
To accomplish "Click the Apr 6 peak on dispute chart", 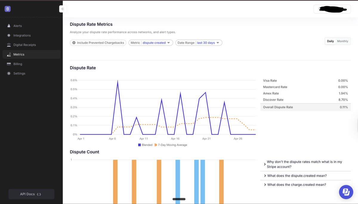I will click(x=118, y=81).
